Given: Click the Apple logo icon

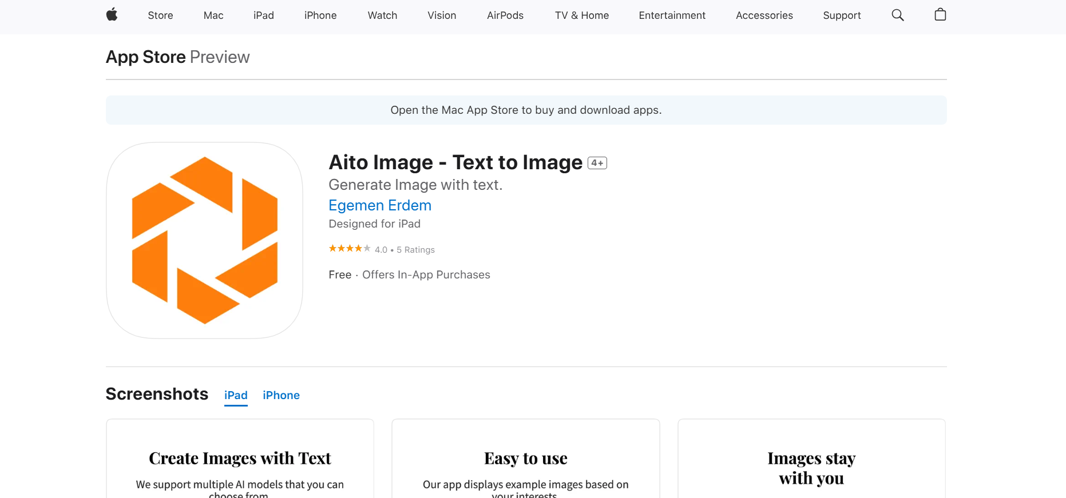Looking at the screenshot, I should pyautogui.click(x=112, y=15).
